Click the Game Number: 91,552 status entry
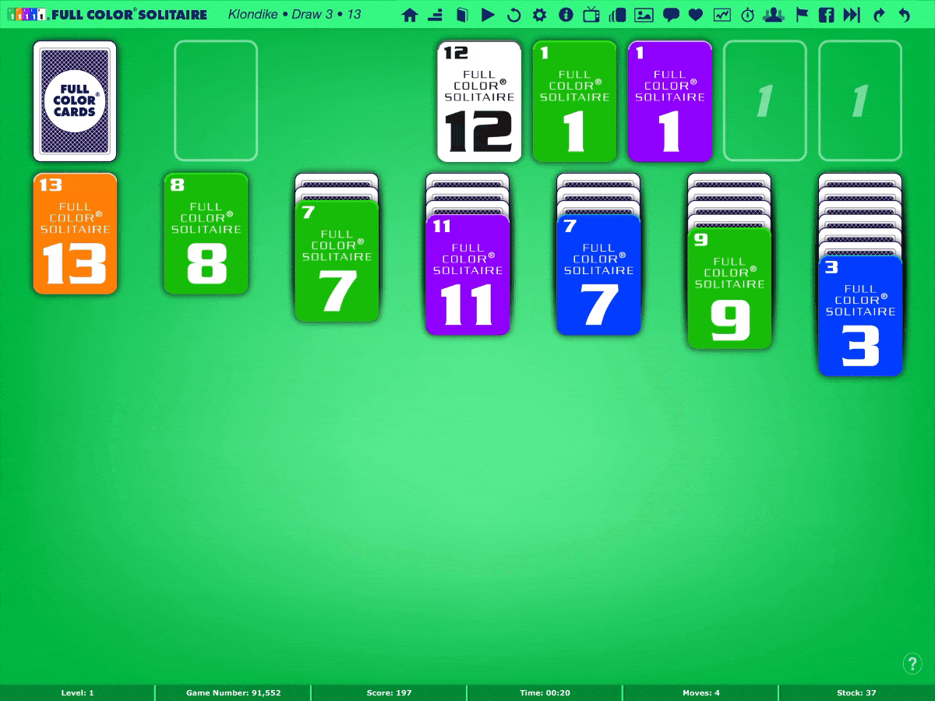Image resolution: width=935 pixels, height=701 pixels. (233, 692)
